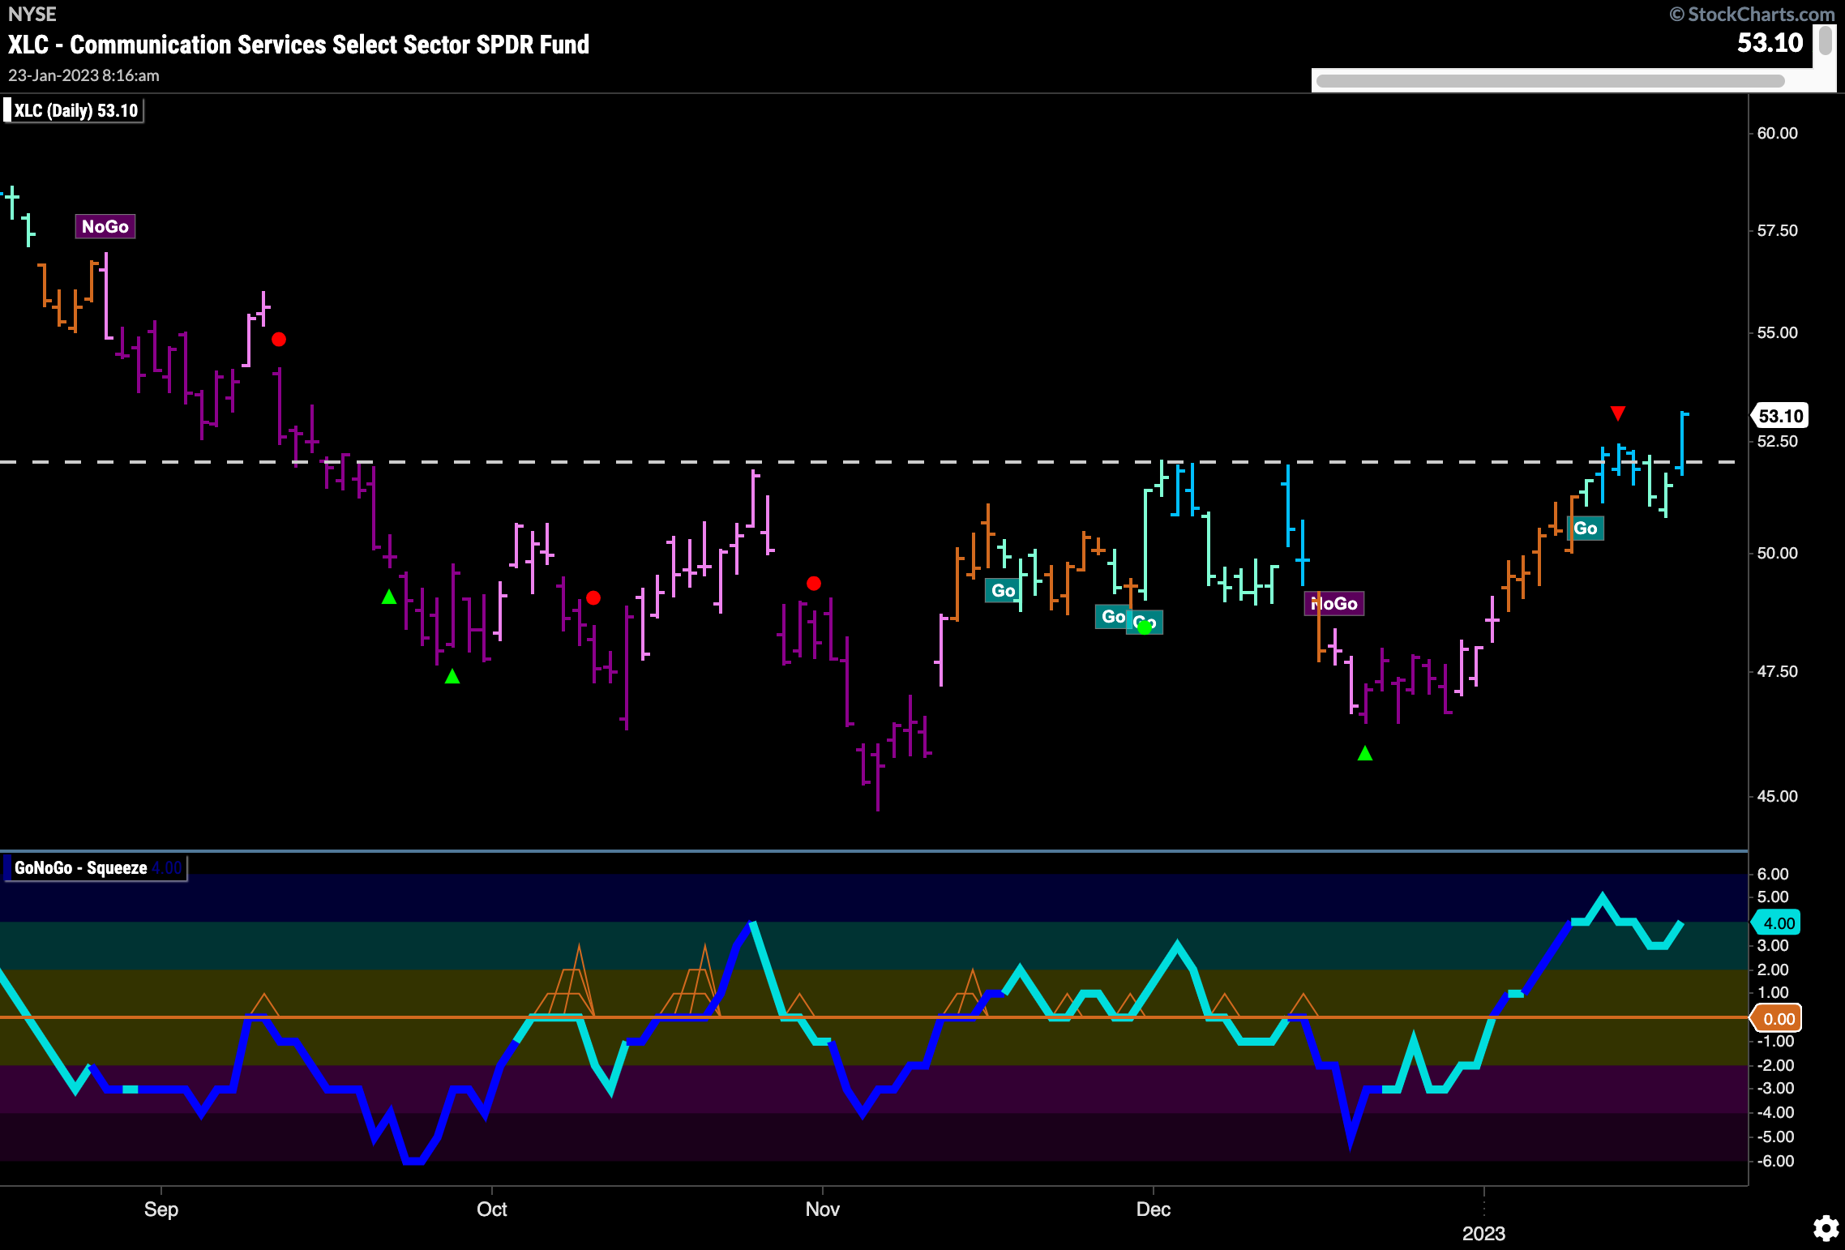This screenshot has width=1845, height=1250.
Task: Click the green dot at late November Go label
Action: pos(1145,627)
